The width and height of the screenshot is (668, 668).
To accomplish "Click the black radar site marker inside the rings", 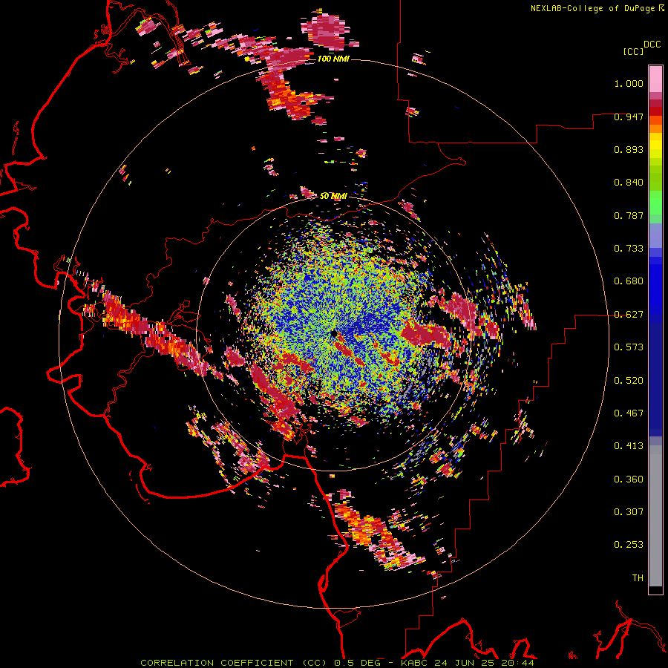I will coord(333,333).
